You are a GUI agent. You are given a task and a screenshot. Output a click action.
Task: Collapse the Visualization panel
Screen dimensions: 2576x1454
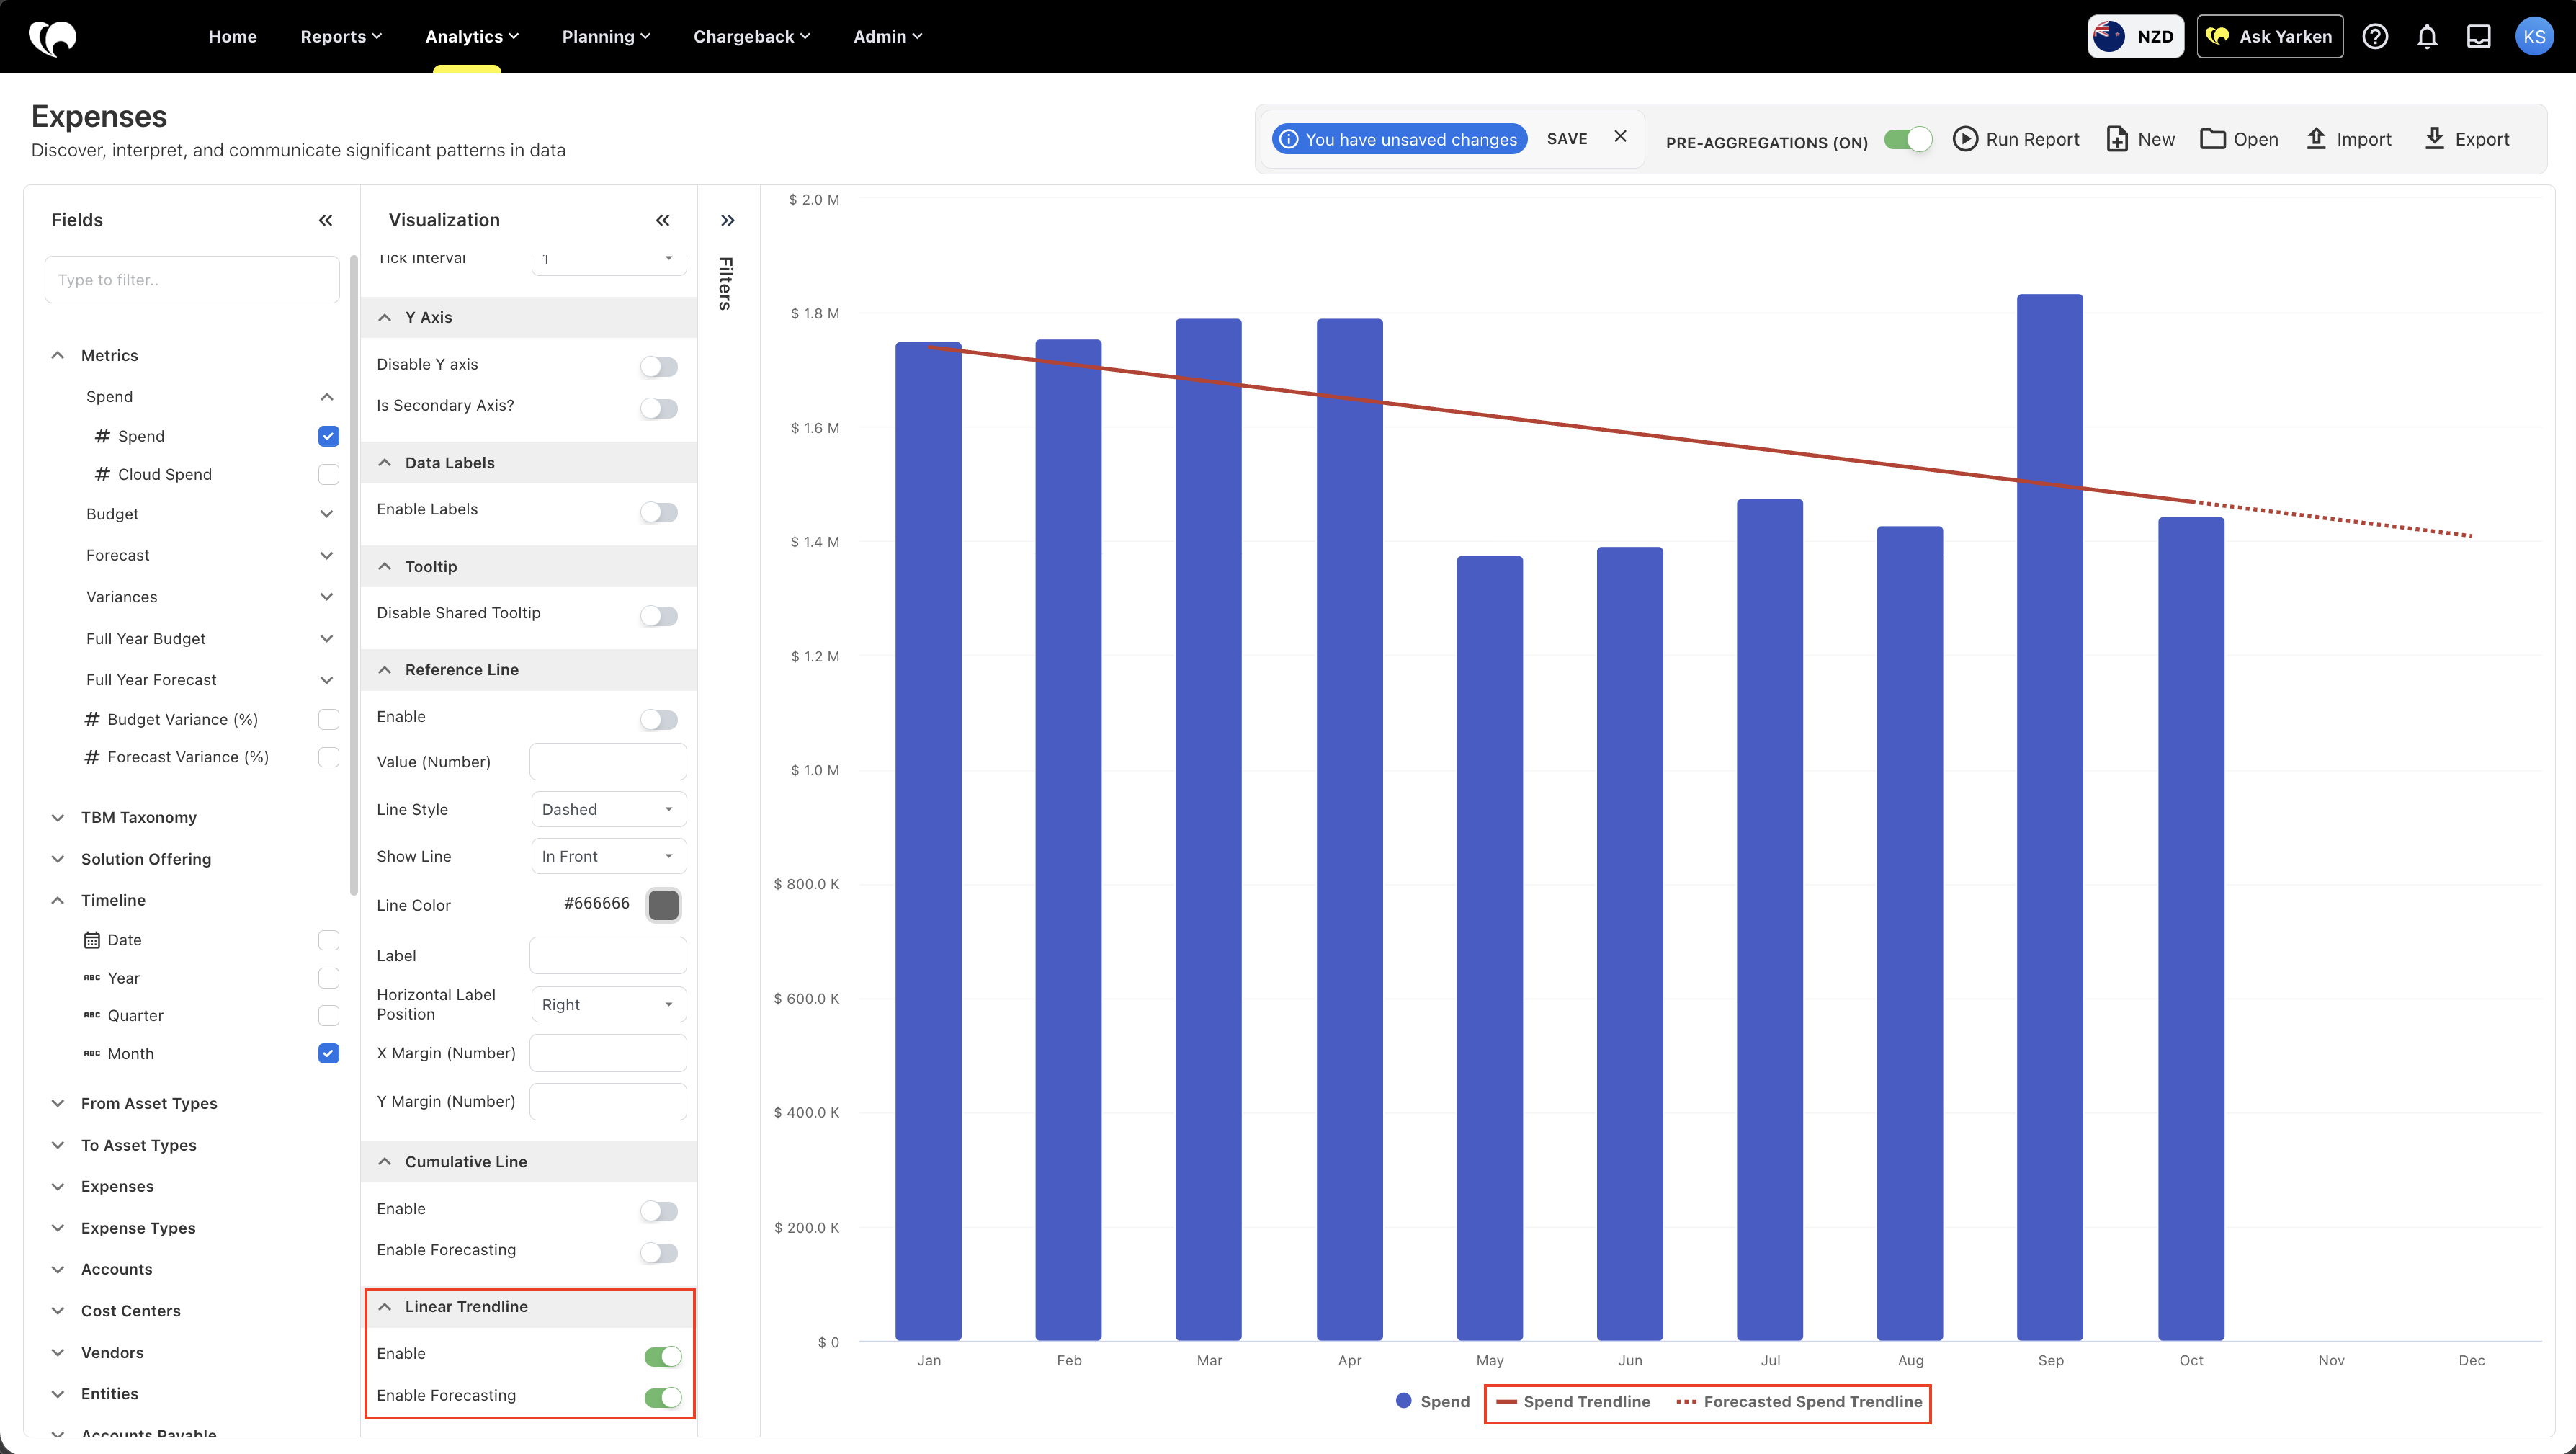663,220
